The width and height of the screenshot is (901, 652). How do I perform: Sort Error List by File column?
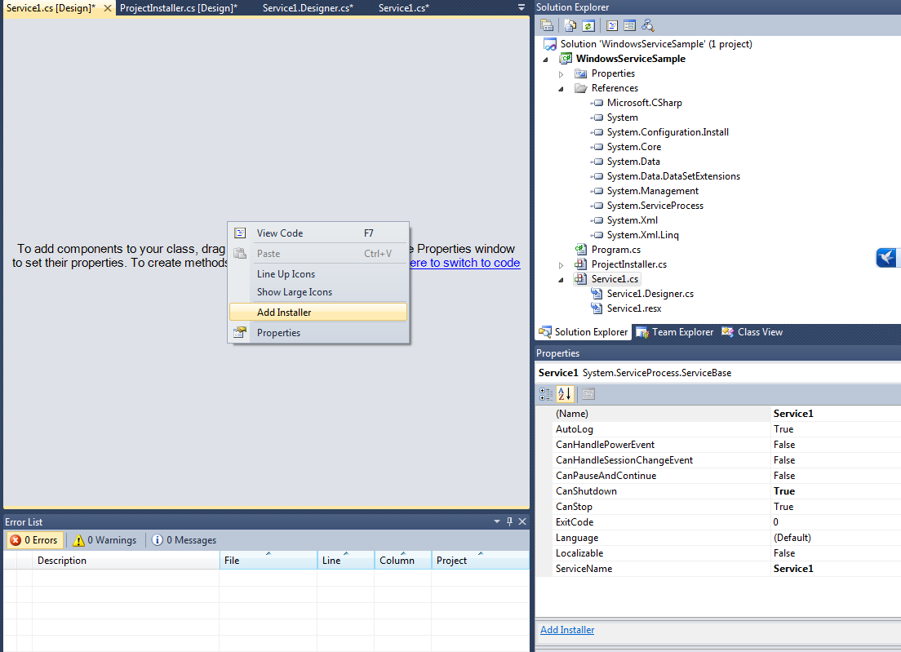(x=269, y=560)
